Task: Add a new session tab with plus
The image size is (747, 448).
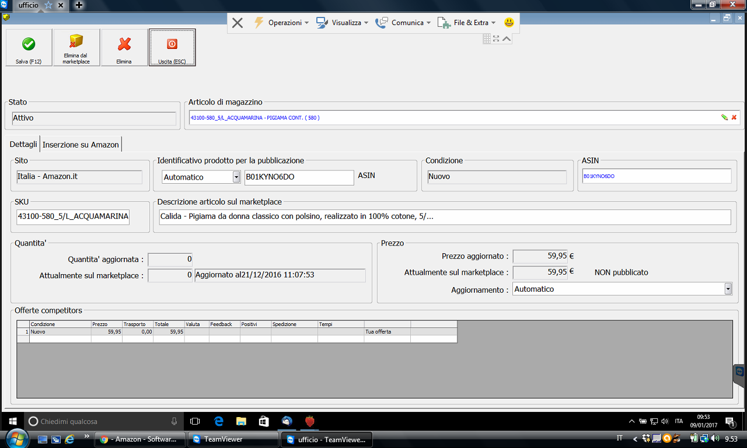Action: pos(79,5)
